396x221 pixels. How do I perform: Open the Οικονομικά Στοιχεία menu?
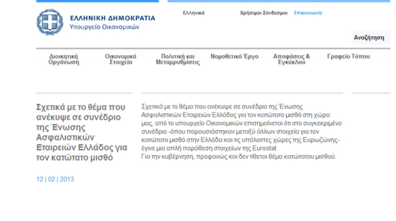pos(121,59)
